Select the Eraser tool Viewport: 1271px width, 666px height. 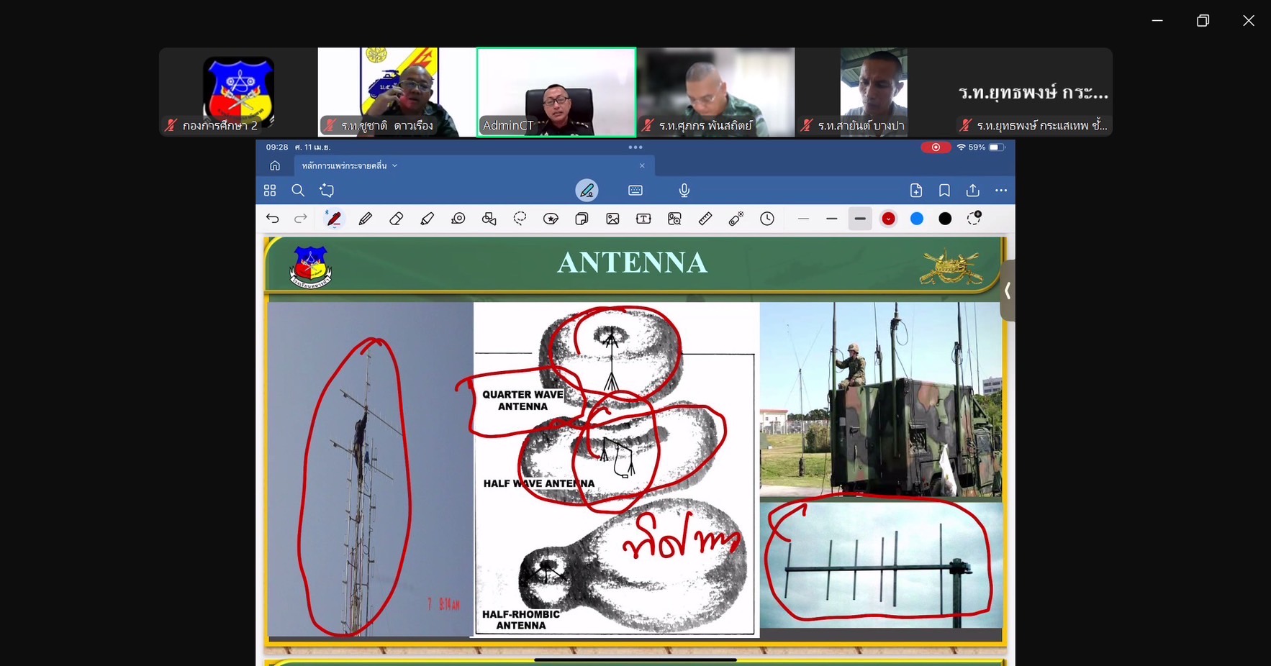click(396, 219)
